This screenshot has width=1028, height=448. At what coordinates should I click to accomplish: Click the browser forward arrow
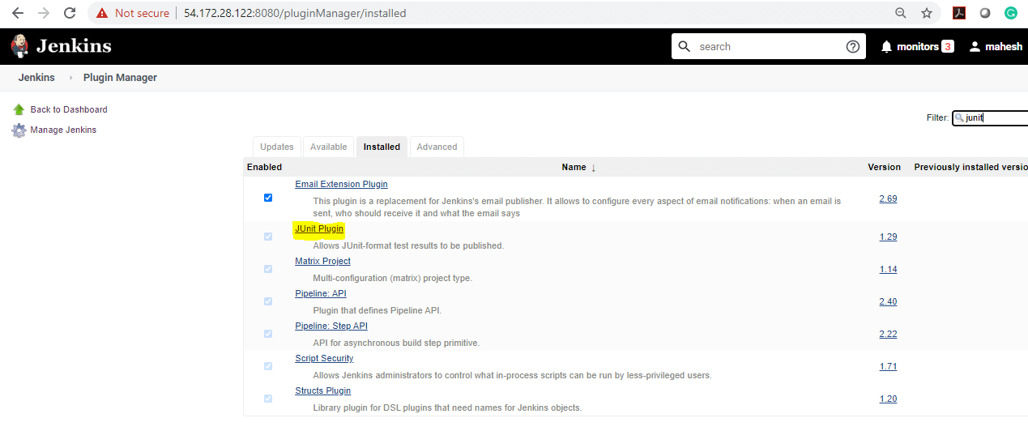(x=44, y=13)
